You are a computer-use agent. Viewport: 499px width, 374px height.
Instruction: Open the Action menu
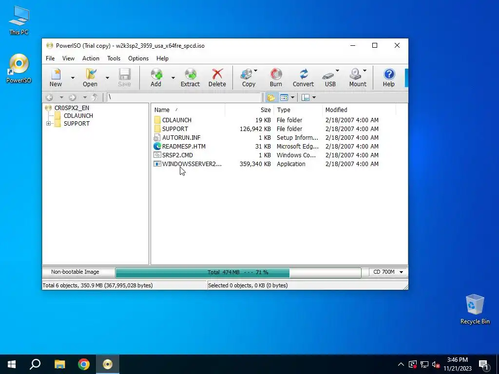tap(91, 58)
